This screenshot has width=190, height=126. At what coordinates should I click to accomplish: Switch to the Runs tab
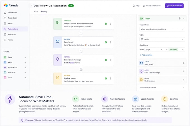[36, 12]
